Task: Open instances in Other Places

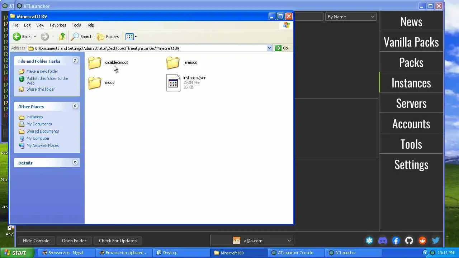Action: click(34, 117)
